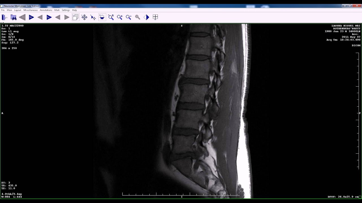Image resolution: width=362 pixels, height=203 pixels.
Task: Open the layout grid icon
Action: tap(155, 17)
